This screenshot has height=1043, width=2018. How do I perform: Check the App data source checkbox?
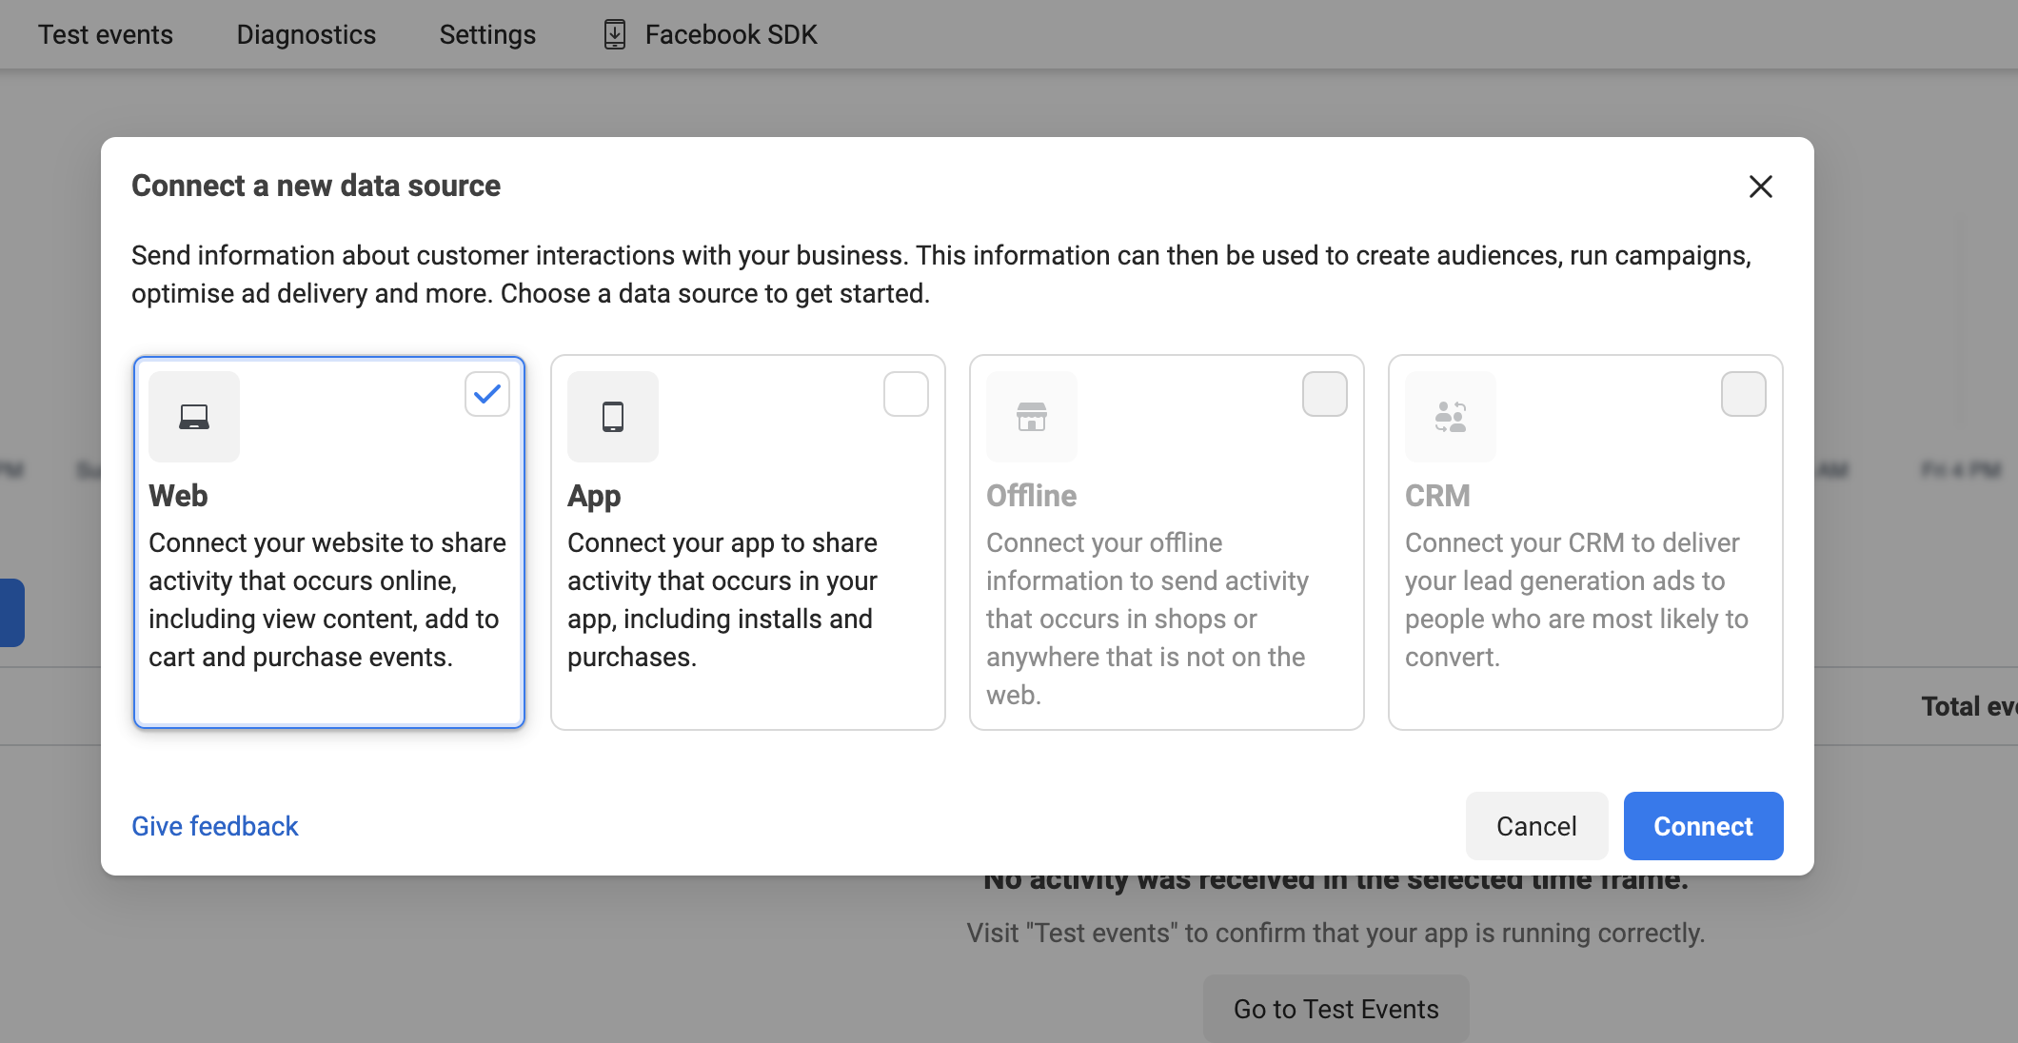click(x=906, y=394)
